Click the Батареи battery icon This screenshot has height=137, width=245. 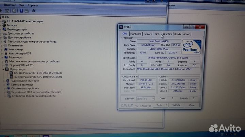[4, 25]
